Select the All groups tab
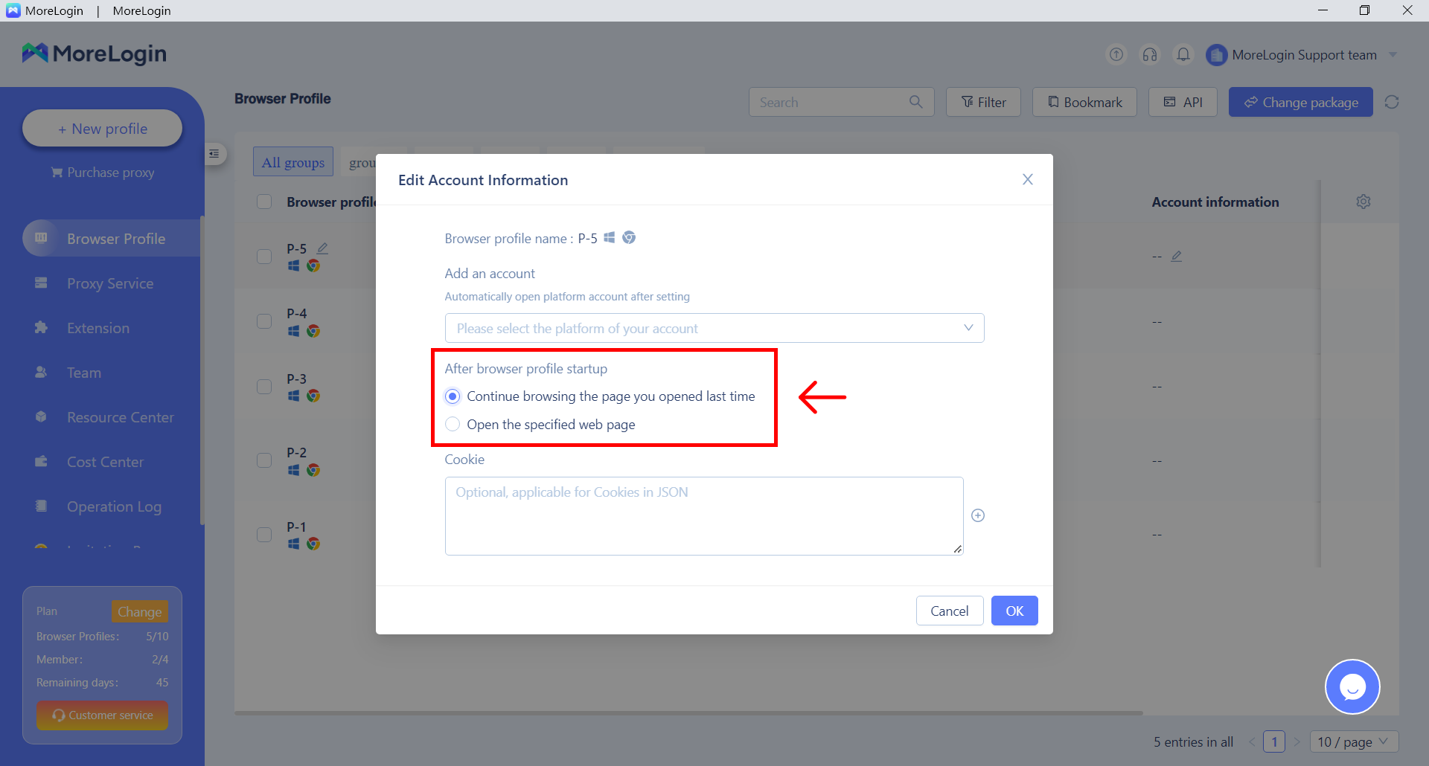 point(293,162)
